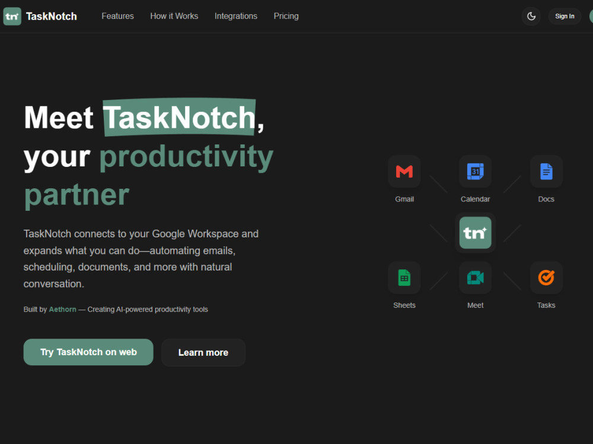Click the paragraph starting 'TaskNotch connects to your'
The height and width of the screenshot is (444, 593).
(141, 259)
